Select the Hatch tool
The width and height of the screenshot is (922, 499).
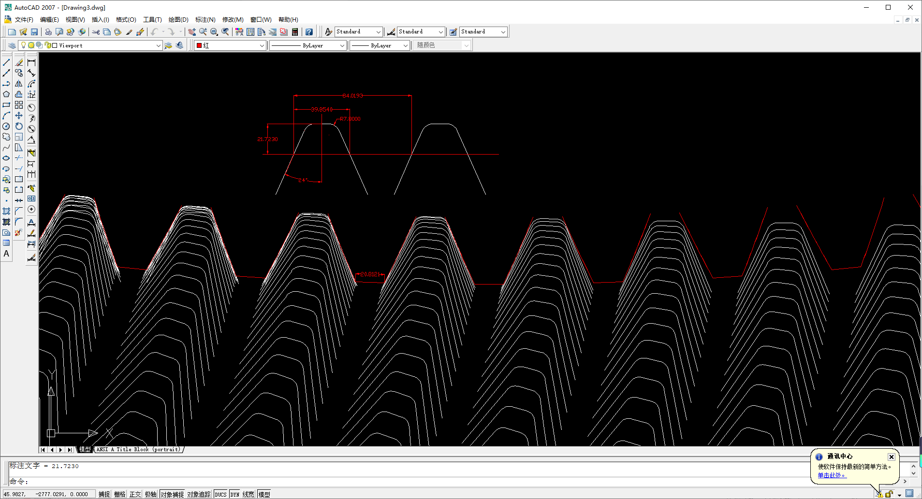pyautogui.click(x=6, y=211)
